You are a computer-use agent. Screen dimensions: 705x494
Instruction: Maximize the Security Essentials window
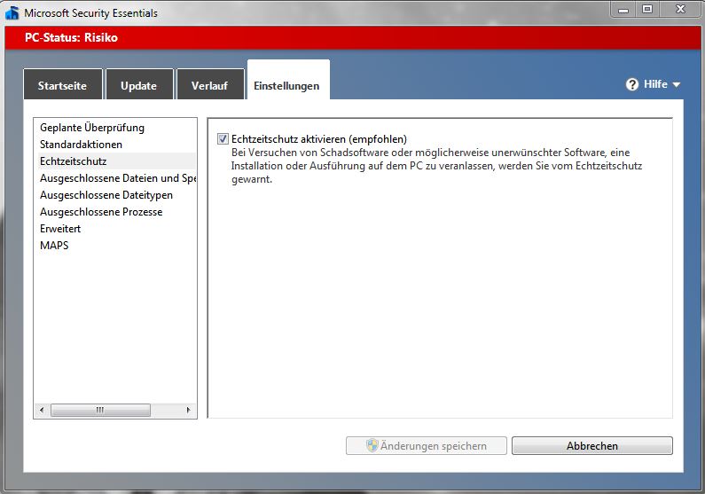(647, 10)
